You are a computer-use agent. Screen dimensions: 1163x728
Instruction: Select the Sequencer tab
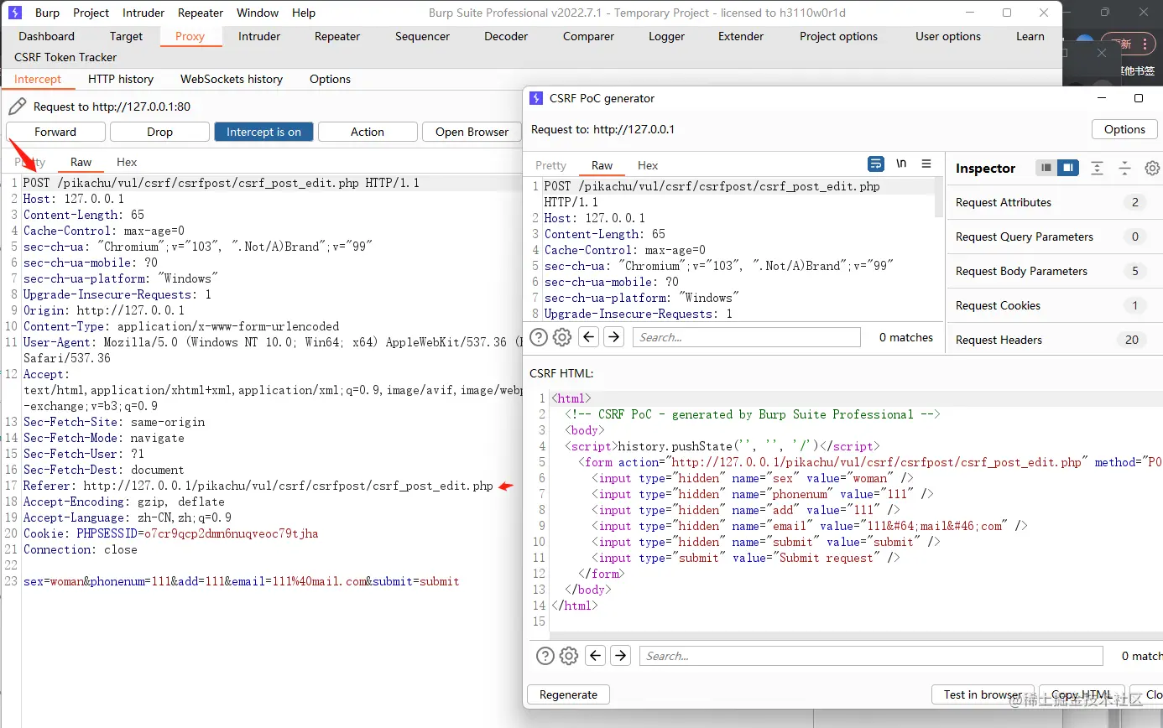point(423,36)
